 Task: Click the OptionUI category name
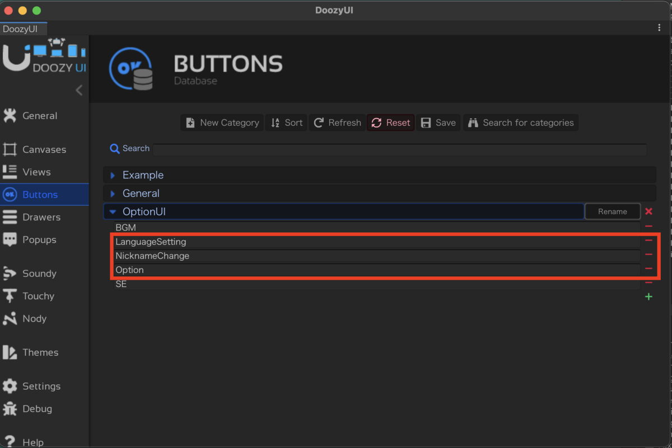144,211
